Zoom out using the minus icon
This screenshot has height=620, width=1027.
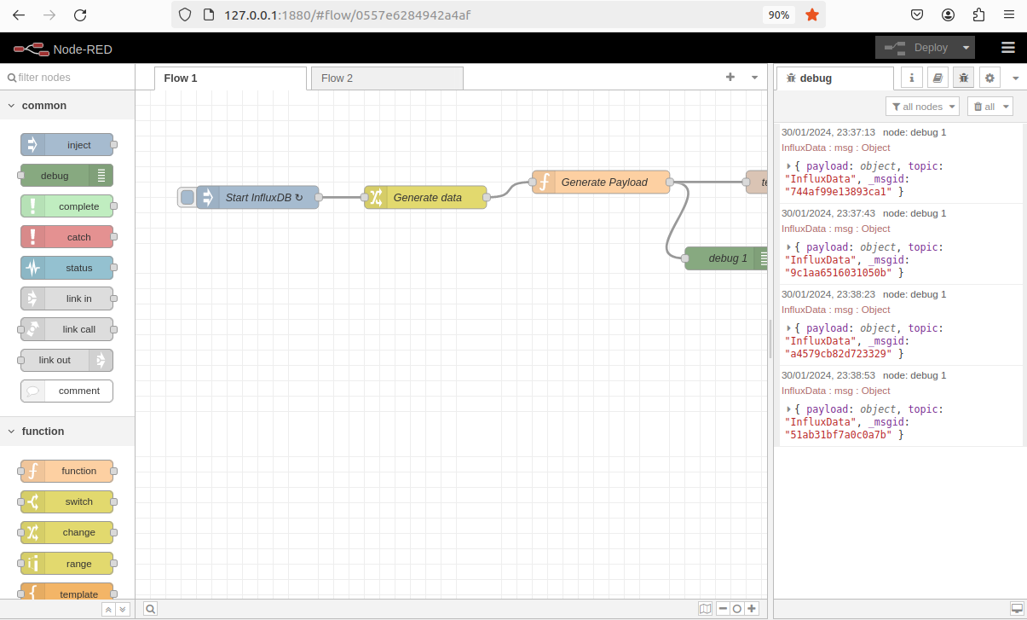coord(722,608)
